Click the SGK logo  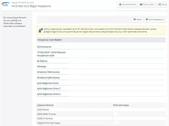(x=5, y=4)
